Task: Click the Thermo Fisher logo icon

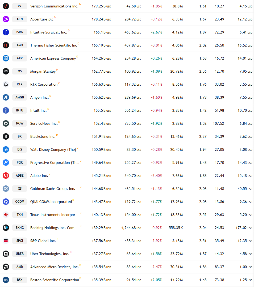Action: click(x=6, y=45)
